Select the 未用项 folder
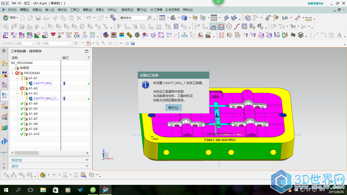The image size is (347, 195). click(24, 68)
